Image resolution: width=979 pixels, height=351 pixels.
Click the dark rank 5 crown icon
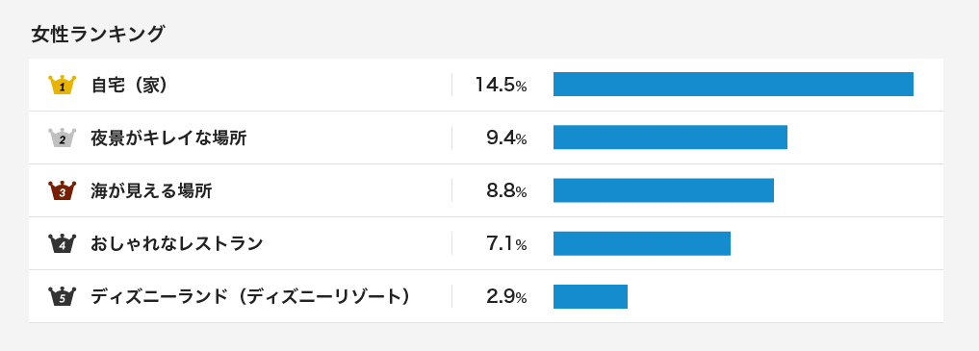pyautogui.click(x=62, y=296)
